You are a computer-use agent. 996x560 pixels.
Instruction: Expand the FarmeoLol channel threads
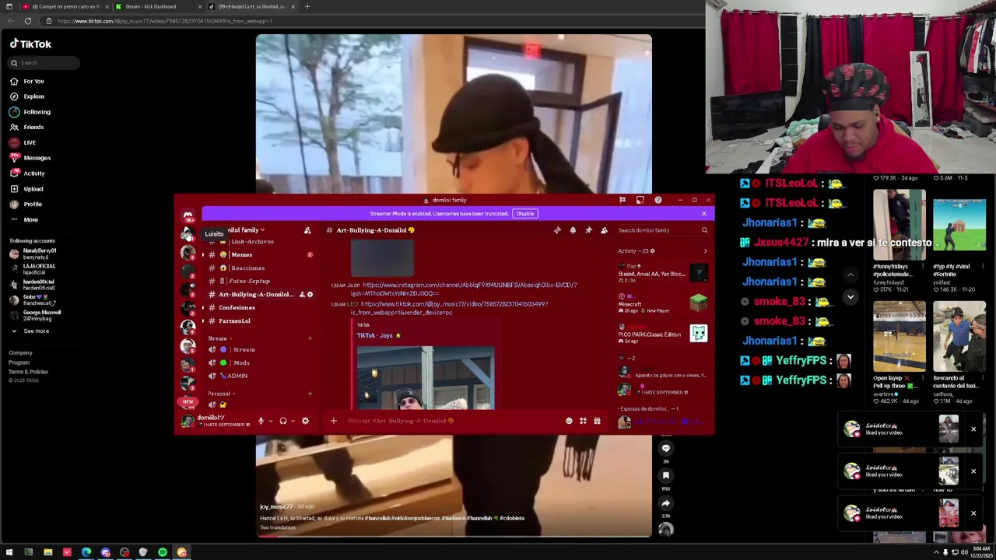[204, 321]
